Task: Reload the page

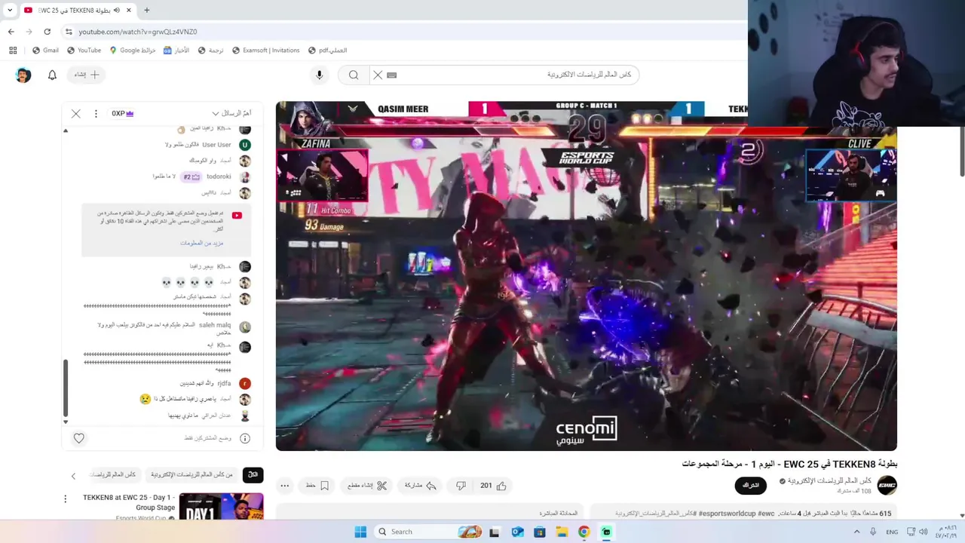Action: (47, 32)
